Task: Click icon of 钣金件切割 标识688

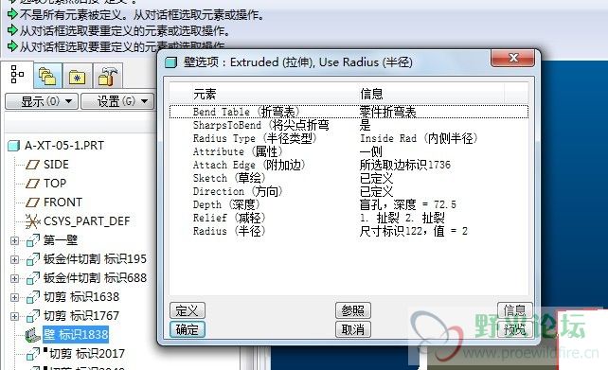Action: click(x=33, y=278)
